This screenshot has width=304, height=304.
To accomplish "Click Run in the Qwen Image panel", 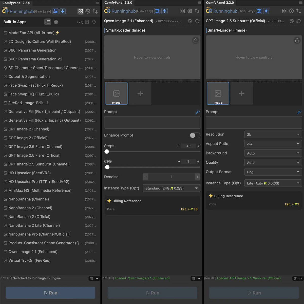I will [153, 293].
